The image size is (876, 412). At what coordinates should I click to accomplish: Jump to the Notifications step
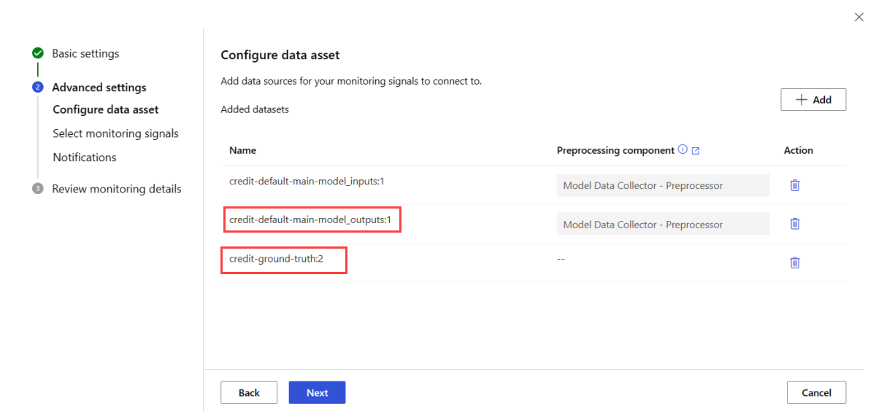[85, 158]
